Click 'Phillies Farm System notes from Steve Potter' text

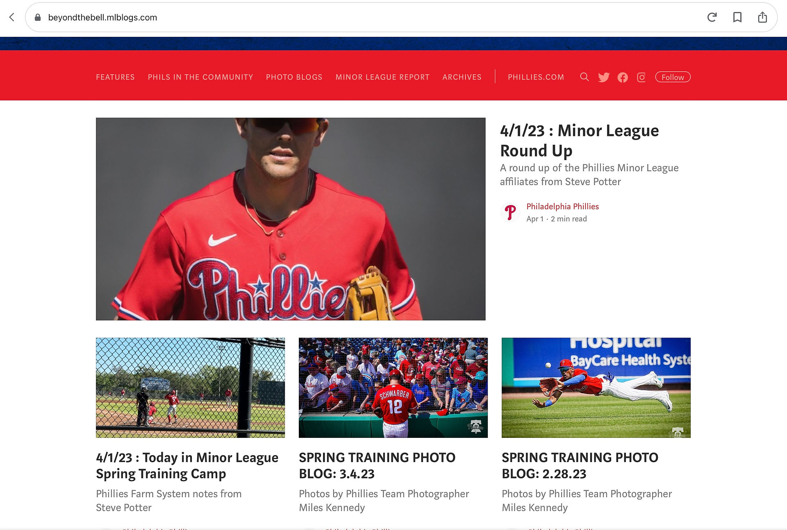click(169, 501)
